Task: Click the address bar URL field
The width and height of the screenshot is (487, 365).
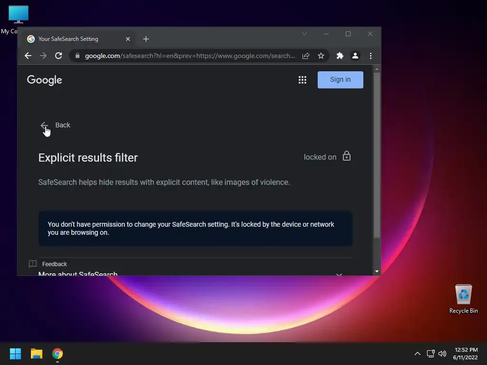Action: tap(190, 56)
